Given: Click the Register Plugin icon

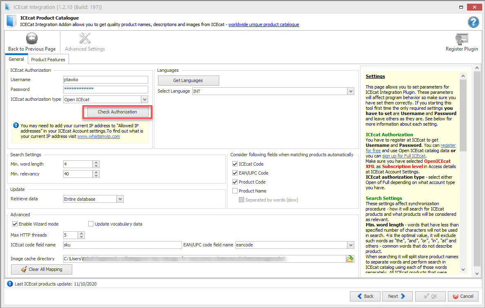Looking at the screenshot, I should click(461, 39).
